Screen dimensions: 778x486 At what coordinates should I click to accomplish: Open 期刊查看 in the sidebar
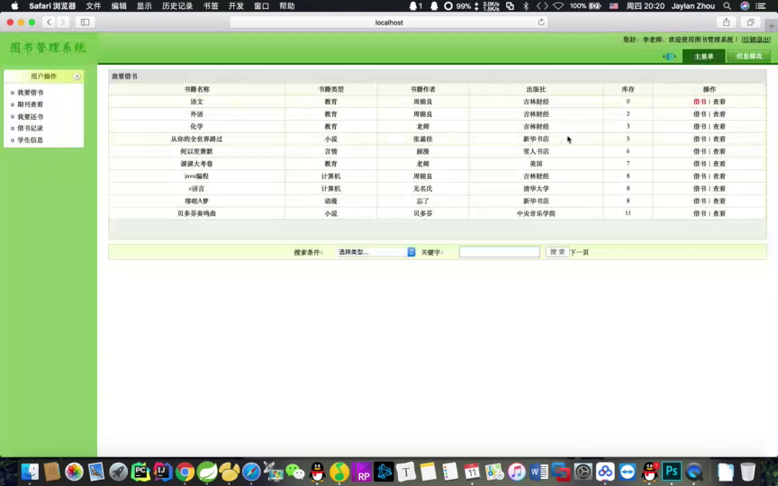click(31, 104)
